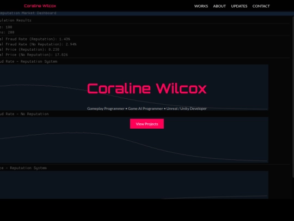294x221 pixels.
Task: Click the Fraud Rate - Reputation System label
Action: tap(29, 62)
